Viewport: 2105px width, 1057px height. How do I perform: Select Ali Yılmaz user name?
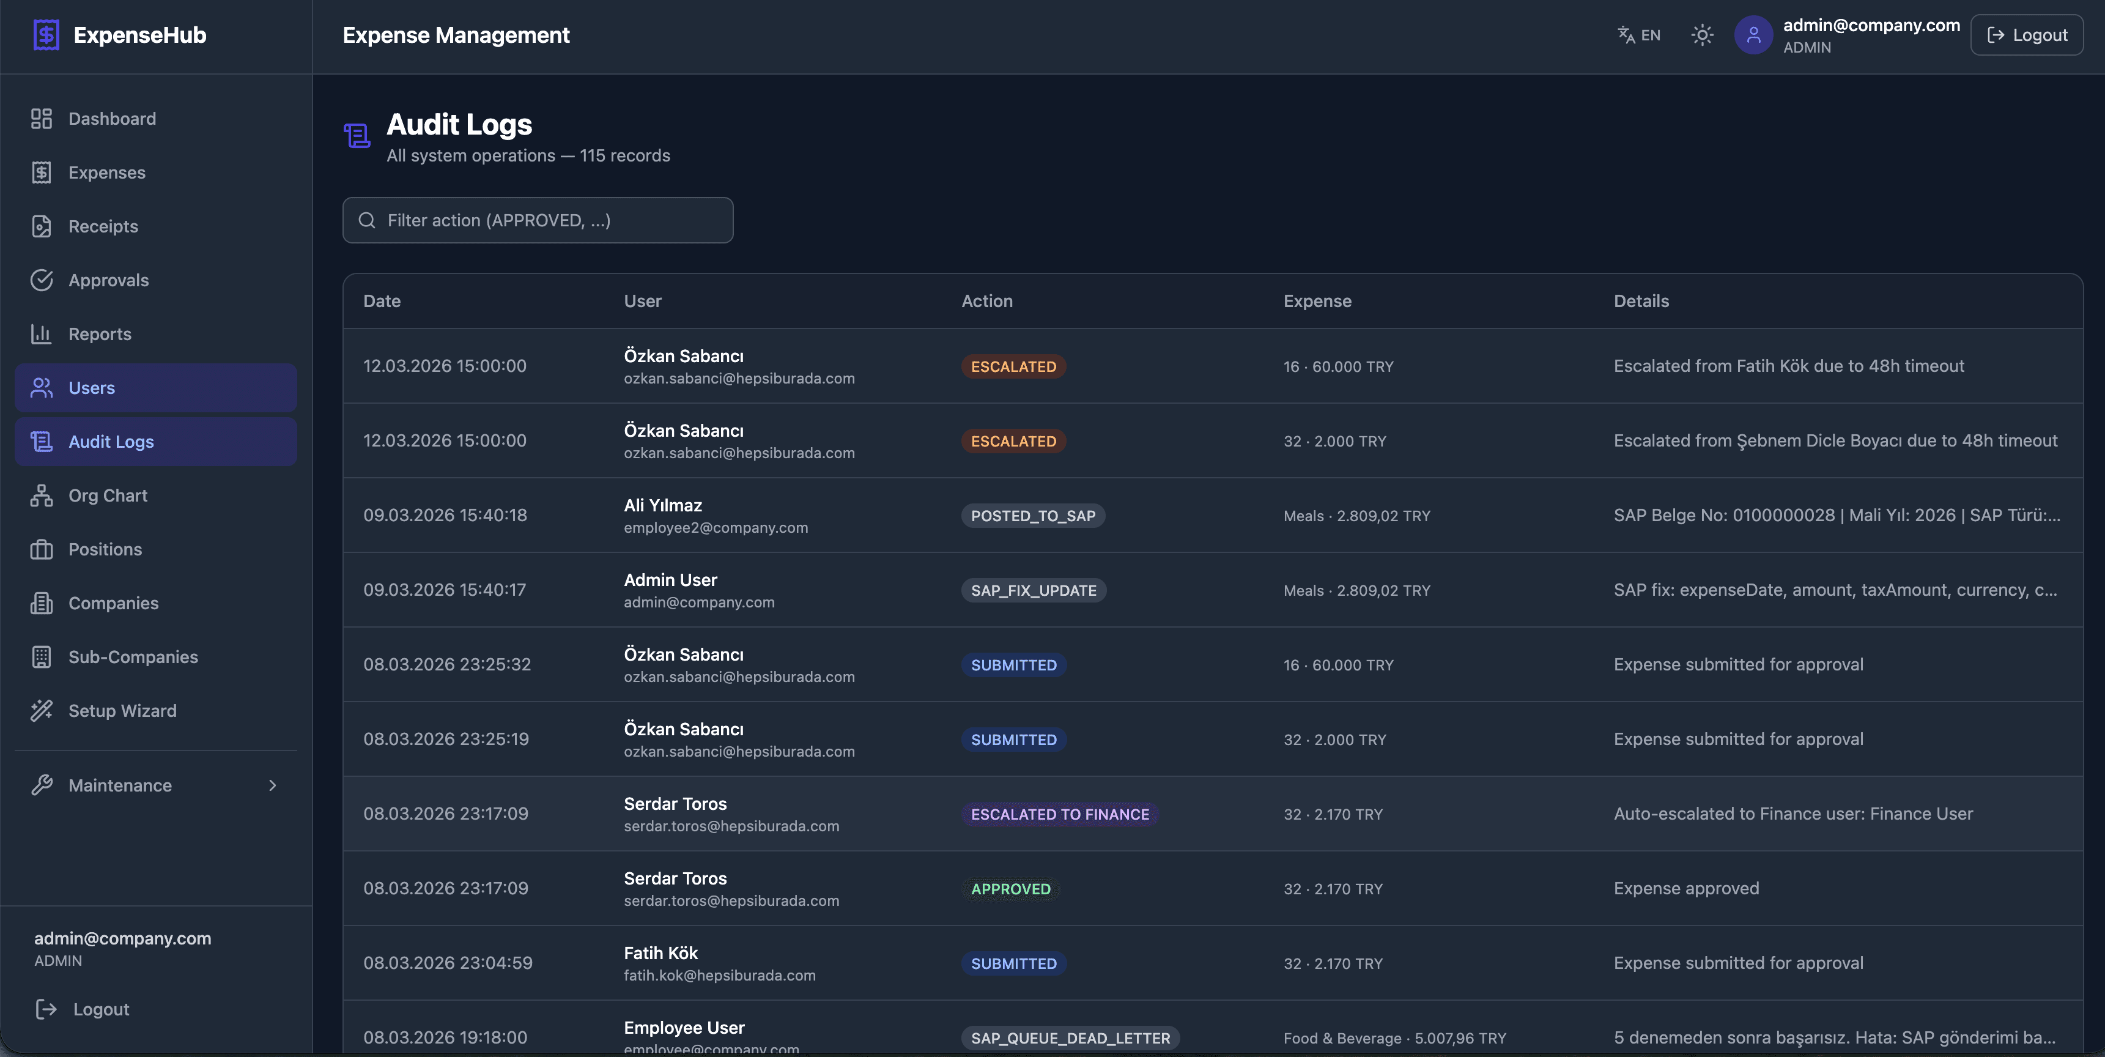(663, 505)
